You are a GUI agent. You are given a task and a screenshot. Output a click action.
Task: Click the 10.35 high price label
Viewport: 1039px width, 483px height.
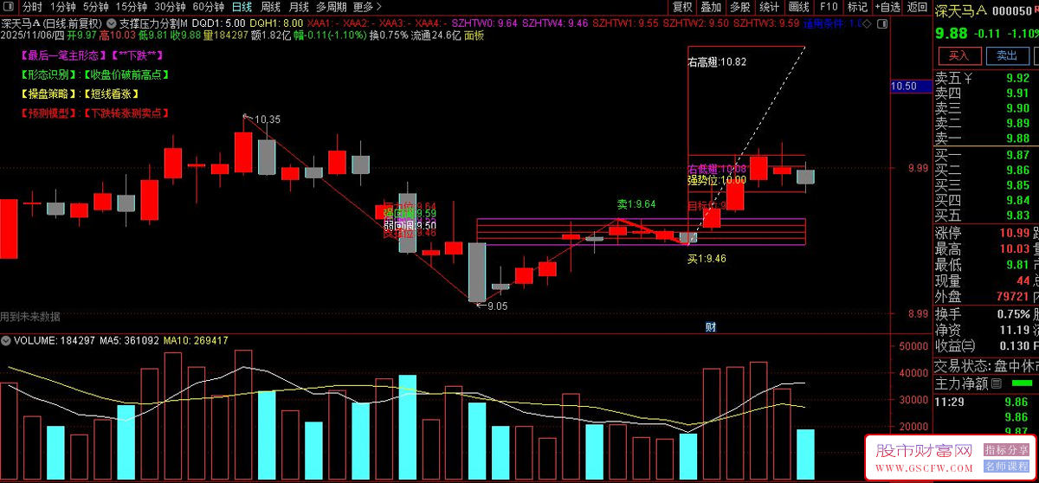[267, 119]
